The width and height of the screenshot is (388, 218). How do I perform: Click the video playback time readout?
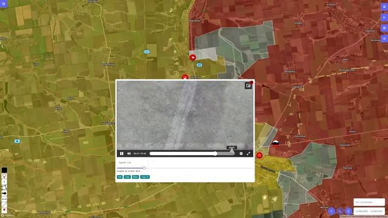click(x=140, y=154)
